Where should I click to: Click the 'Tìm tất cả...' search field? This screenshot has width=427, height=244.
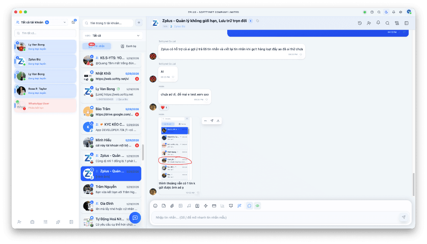pyautogui.click(x=45, y=33)
